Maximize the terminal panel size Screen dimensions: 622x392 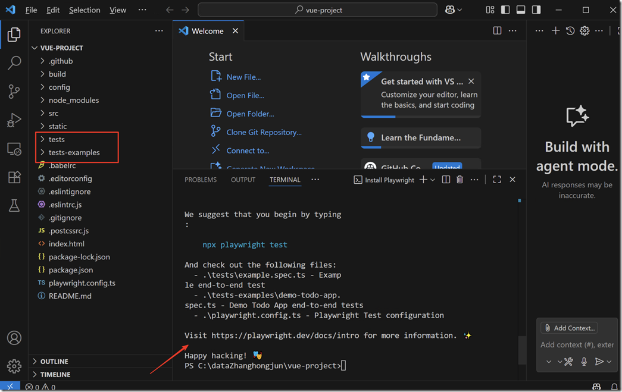pyautogui.click(x=496, y=180)
